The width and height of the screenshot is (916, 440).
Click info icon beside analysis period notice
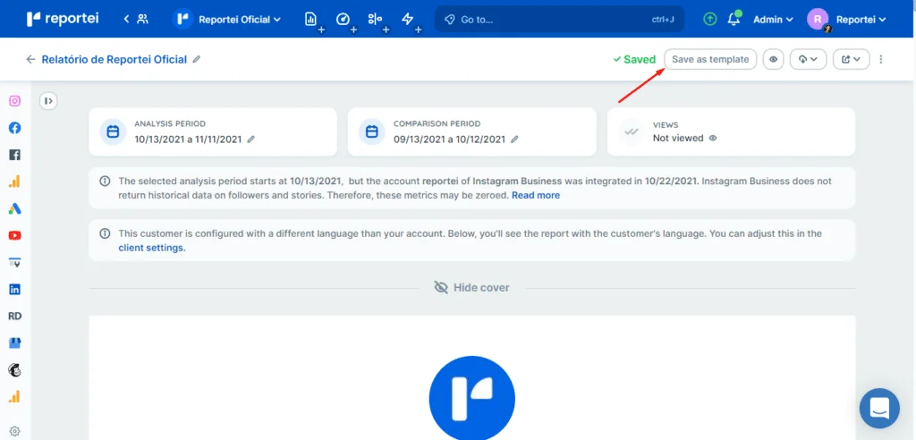tap(105, 182)
